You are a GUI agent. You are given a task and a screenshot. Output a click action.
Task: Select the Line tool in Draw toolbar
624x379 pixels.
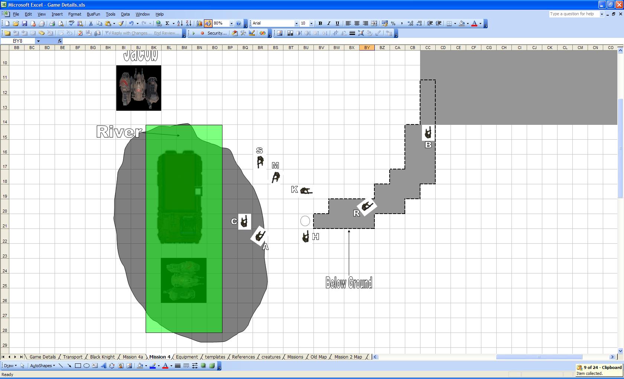coord(61,366)
